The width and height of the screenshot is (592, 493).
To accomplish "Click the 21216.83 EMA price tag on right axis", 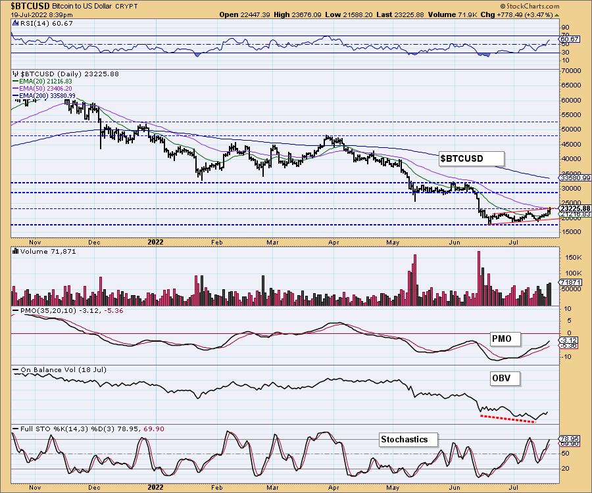I will coord(576,214).
